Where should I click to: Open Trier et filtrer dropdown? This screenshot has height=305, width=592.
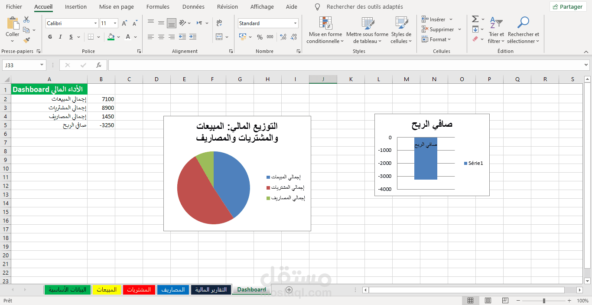(x=496, y=30)
